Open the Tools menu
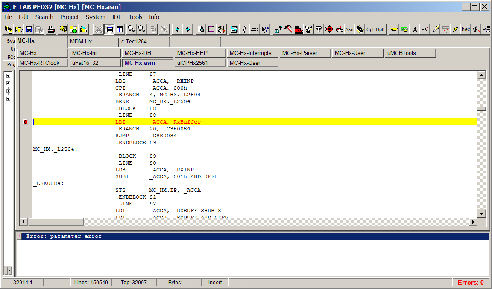The height and width of the screenshot is (289, 492). point(135,17)
